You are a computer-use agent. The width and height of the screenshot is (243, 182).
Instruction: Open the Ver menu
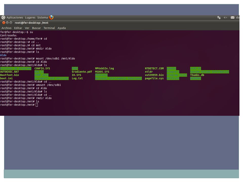pyautogui.click(x=27, y=28)
